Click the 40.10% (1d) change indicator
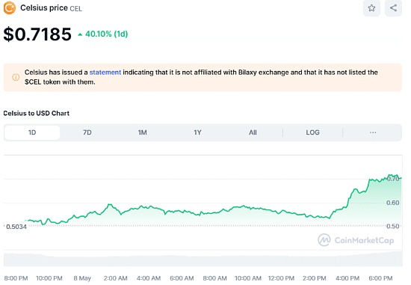411x285 pixels. point(103,34)
